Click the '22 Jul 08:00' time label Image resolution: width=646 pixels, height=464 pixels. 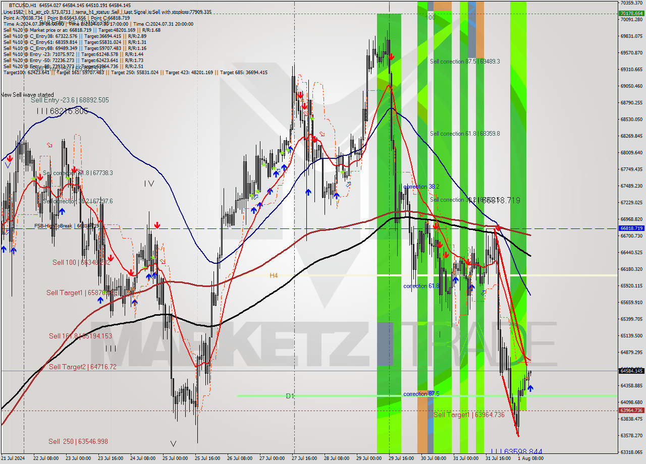coord(45,458)
